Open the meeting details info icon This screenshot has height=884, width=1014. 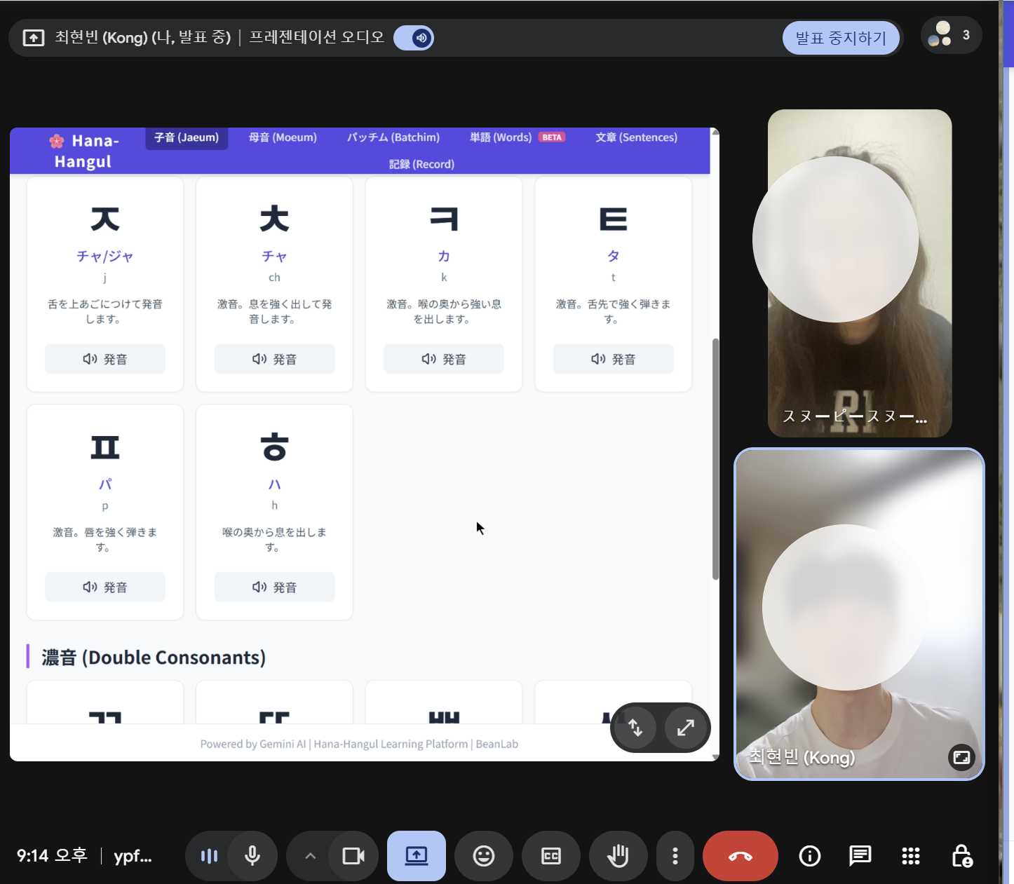tap(810, 856)
